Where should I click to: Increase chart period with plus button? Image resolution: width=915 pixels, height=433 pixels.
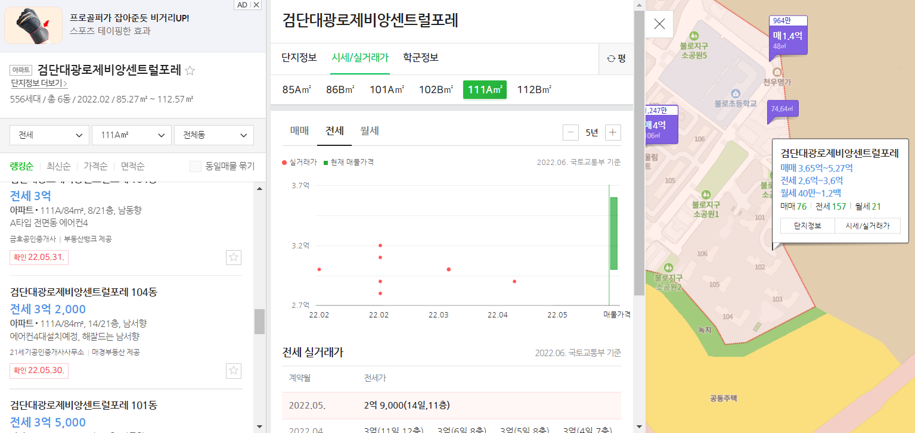tap(613, 132)
